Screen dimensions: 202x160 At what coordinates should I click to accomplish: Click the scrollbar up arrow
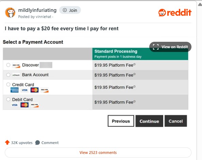point(200,5)
